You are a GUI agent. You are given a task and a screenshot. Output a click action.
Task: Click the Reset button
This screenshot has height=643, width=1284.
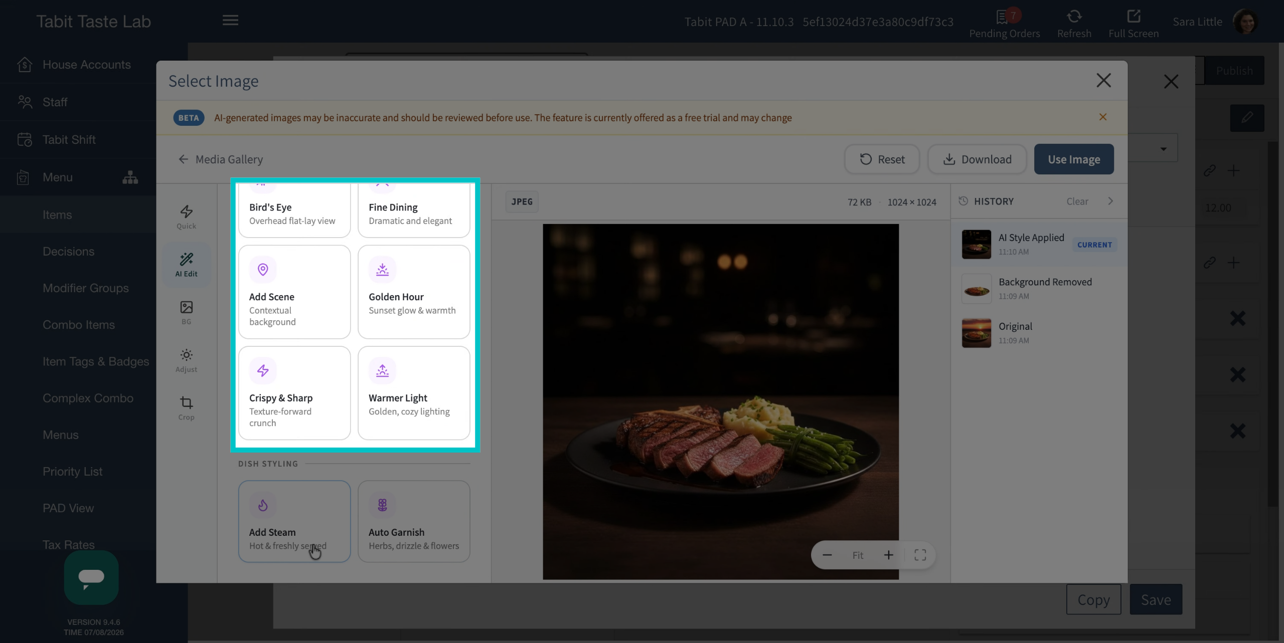(x=882, y=159)
